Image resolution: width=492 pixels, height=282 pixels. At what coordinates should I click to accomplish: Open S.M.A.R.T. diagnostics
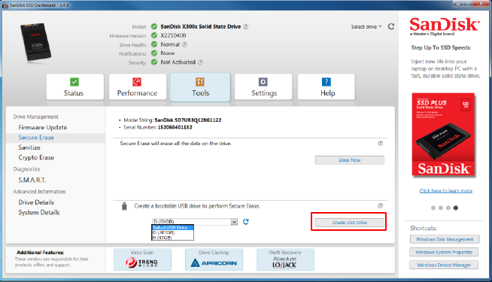(32, 180)
